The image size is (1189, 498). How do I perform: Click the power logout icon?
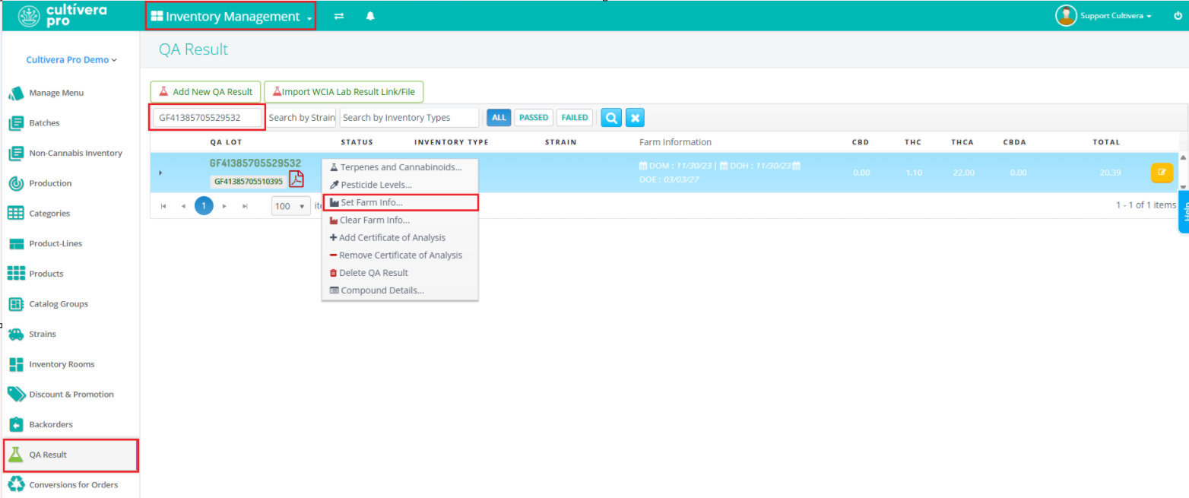1178,15
